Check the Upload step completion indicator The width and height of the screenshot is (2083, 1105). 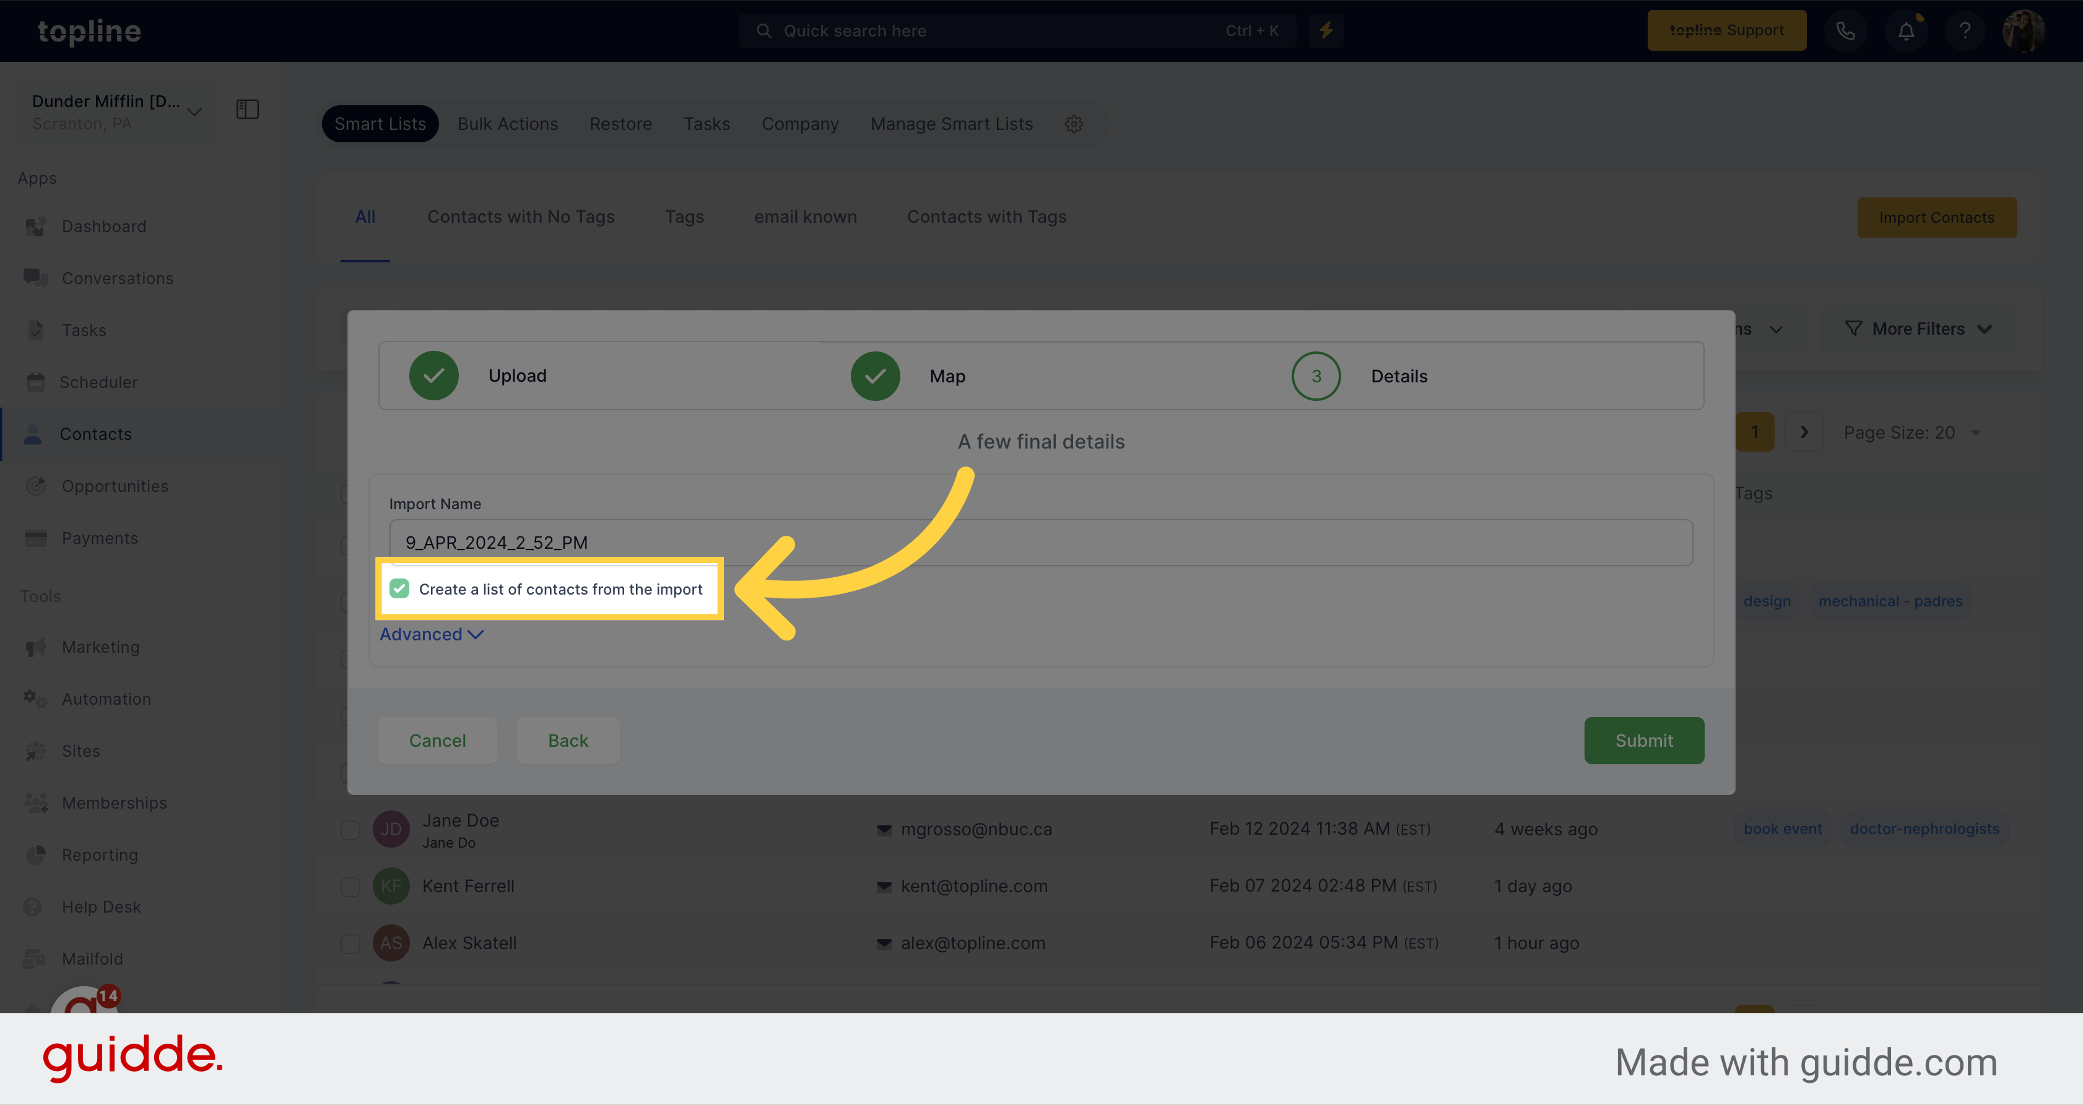[x=433, y=376]
